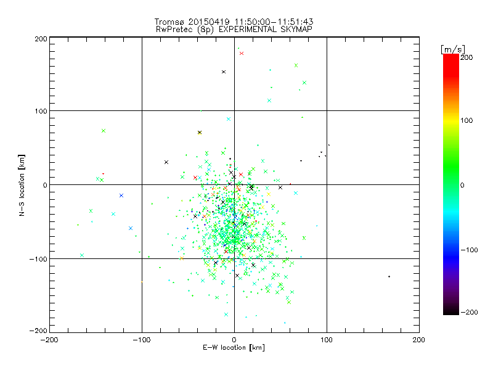
Task: Click the colorbar label "0"
Action: pyautogui.click(x=462, y=186)
